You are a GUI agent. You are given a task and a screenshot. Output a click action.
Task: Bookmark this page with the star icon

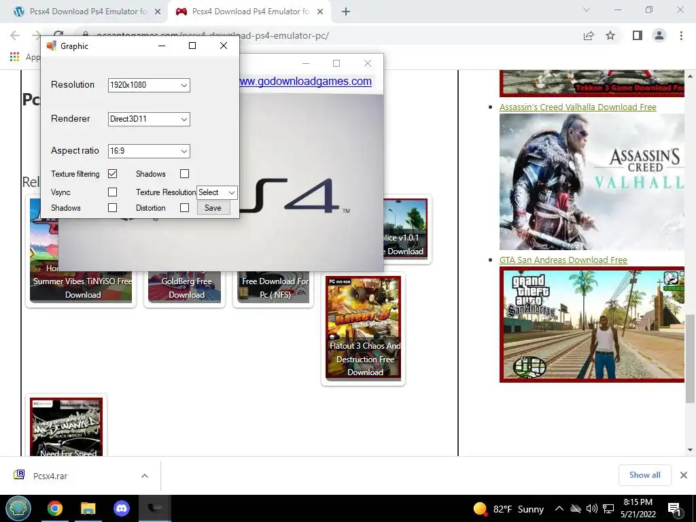[x=610, y=35]
